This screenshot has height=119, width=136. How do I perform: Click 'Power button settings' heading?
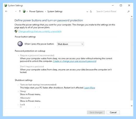coord(25,37)
